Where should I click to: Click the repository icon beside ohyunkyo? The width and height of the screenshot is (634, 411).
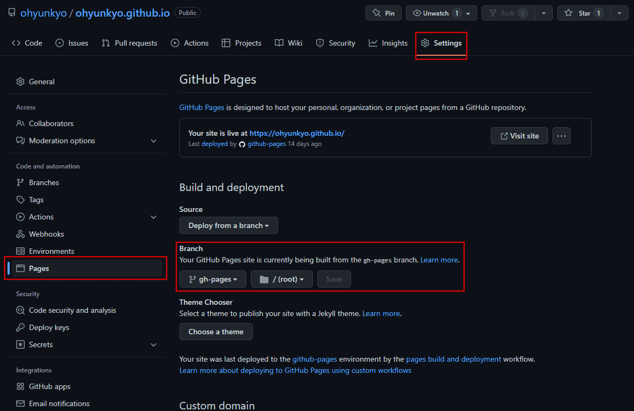(12, 12)
